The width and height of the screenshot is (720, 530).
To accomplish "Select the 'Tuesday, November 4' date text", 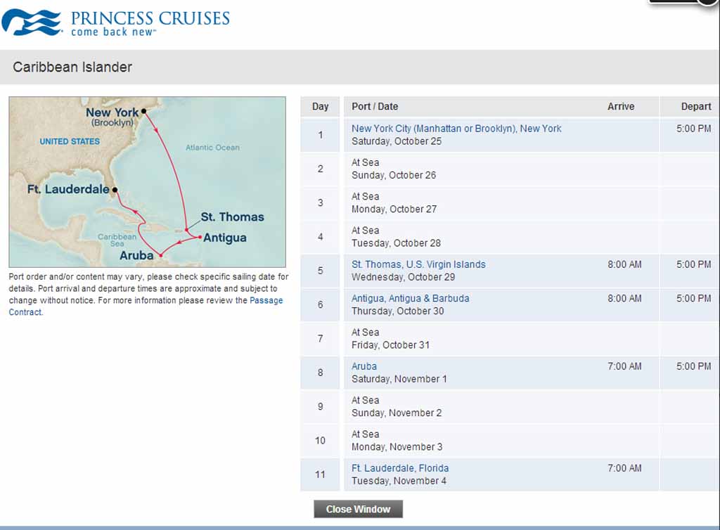I will pos(399,481).
